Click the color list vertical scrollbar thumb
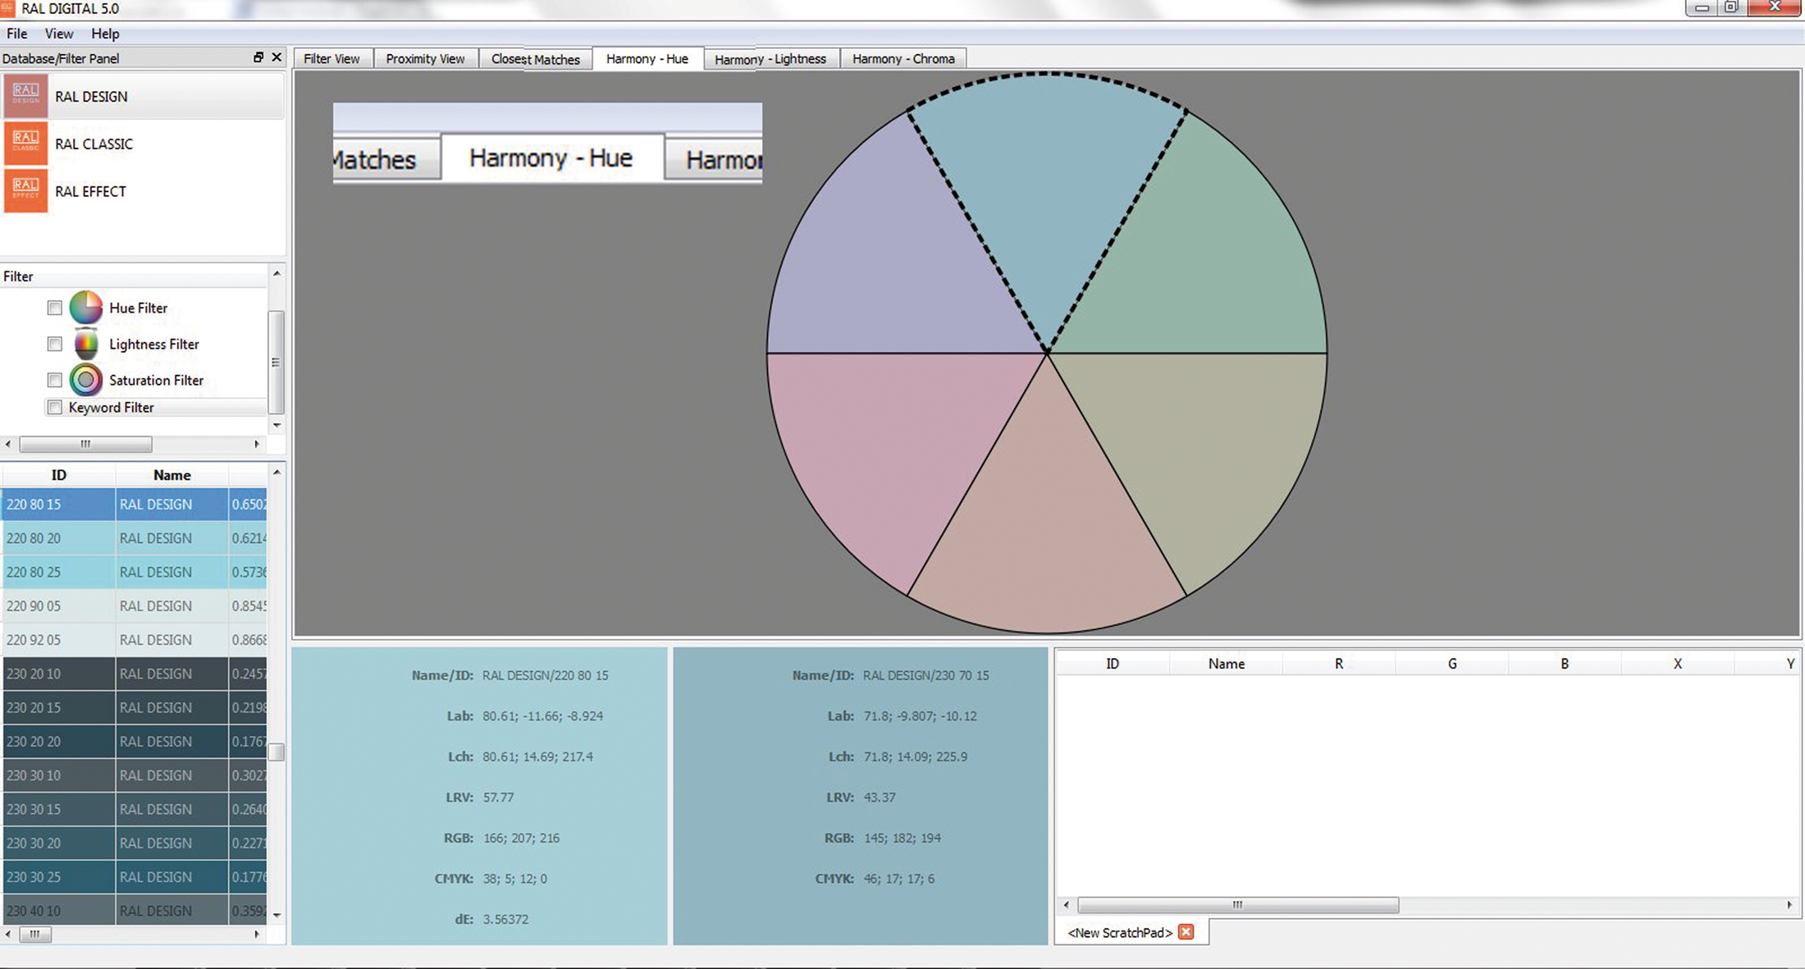The width and height of the screenshot is (1805, 969). pyautogui.click(x=276, y=752)
